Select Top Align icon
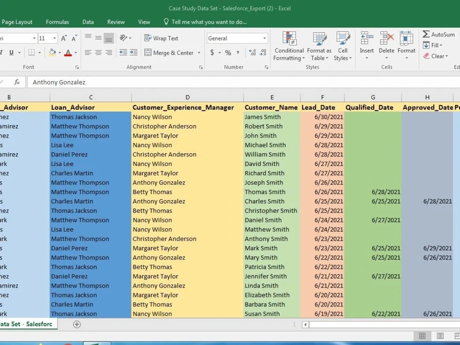This screenshot has height=345, width=460. tap(88, 38)
